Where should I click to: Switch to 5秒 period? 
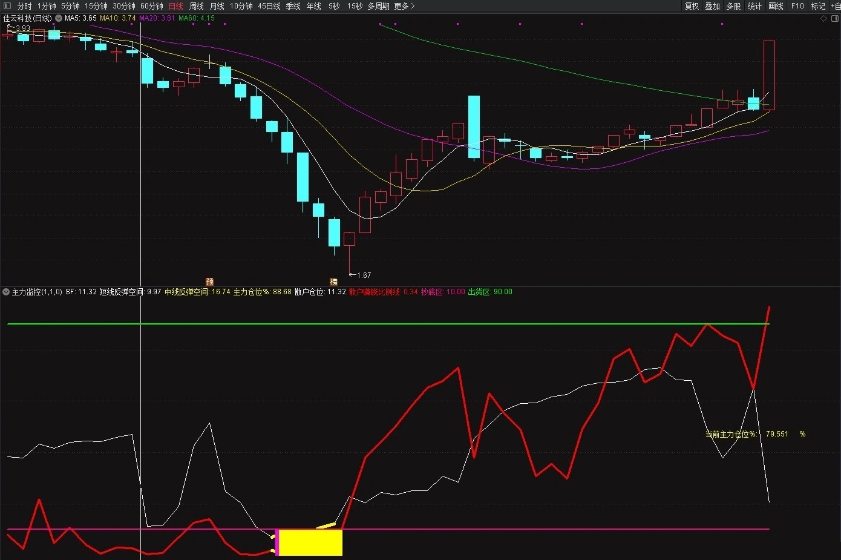pyautogui.click(x=334, y=6)
